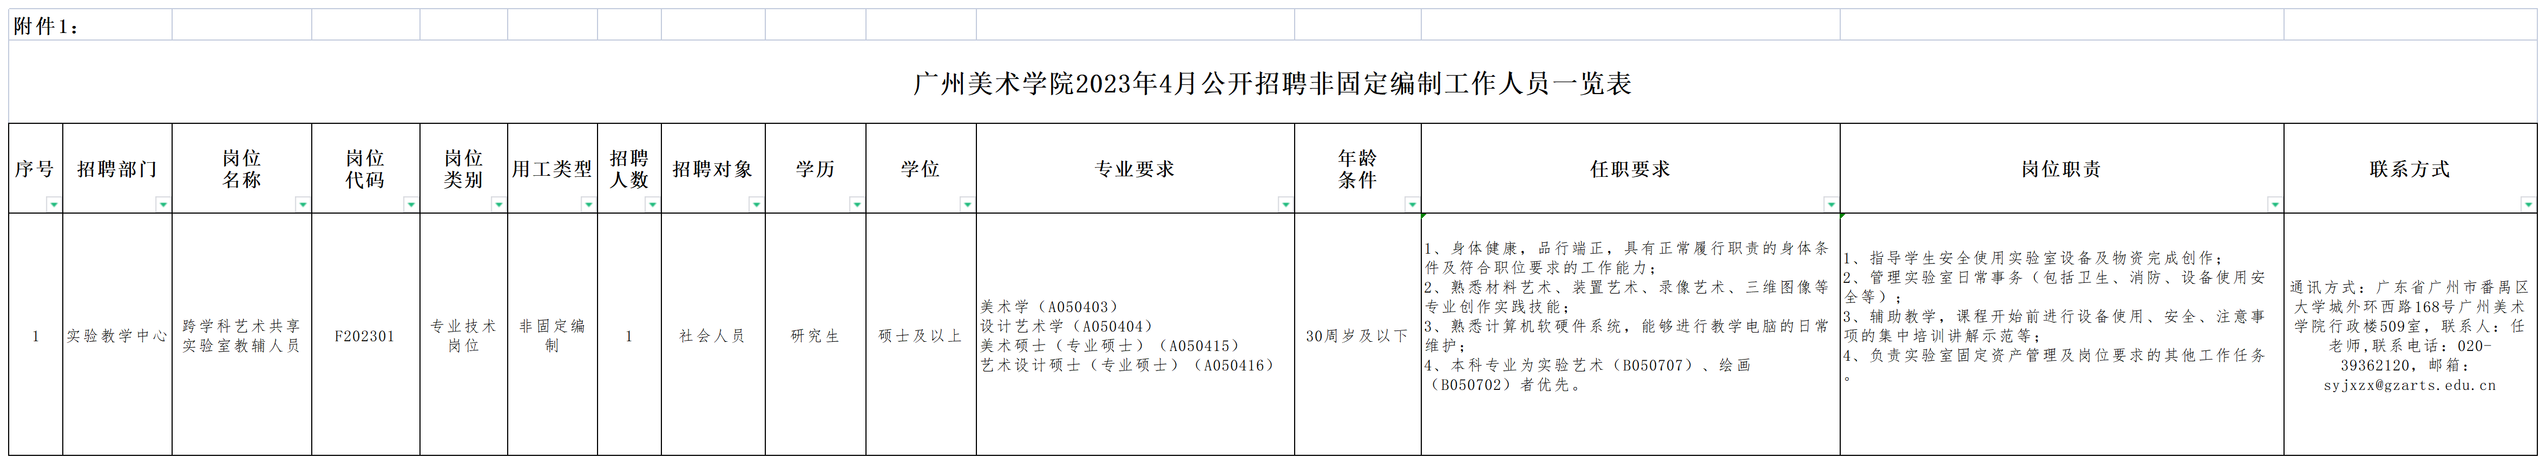This screenshot has width=2546, height=464.
Task: Click the 招聘人数 header cell
Action: point(629,169)
